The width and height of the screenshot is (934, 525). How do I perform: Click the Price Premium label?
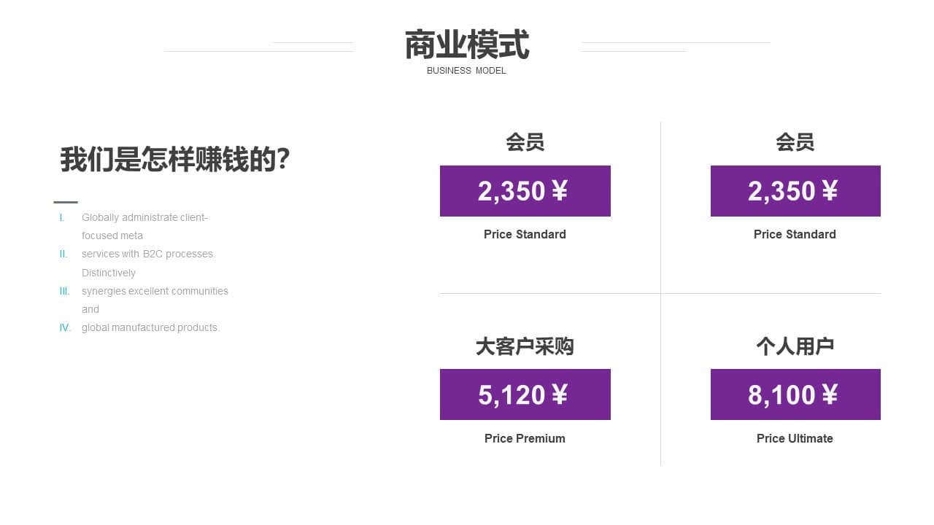click(525, 438)
